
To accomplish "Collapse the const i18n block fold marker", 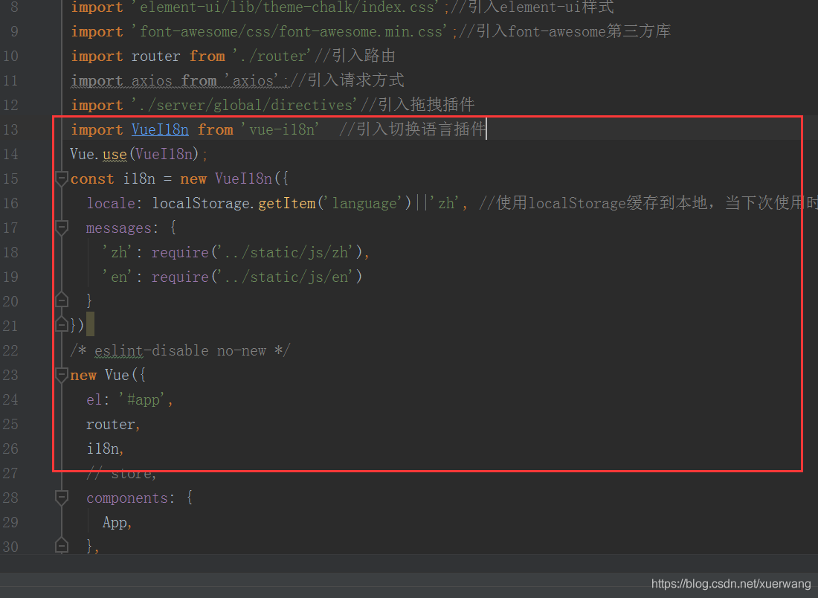I will point(62,179).
